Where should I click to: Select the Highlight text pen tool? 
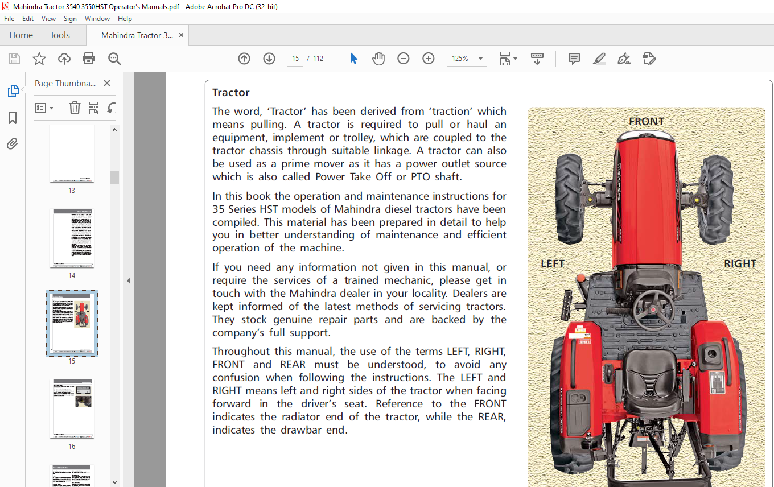click(599, 59)
